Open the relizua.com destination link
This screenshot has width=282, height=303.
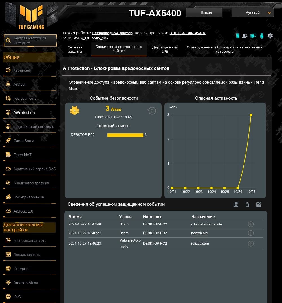point(200,244)
